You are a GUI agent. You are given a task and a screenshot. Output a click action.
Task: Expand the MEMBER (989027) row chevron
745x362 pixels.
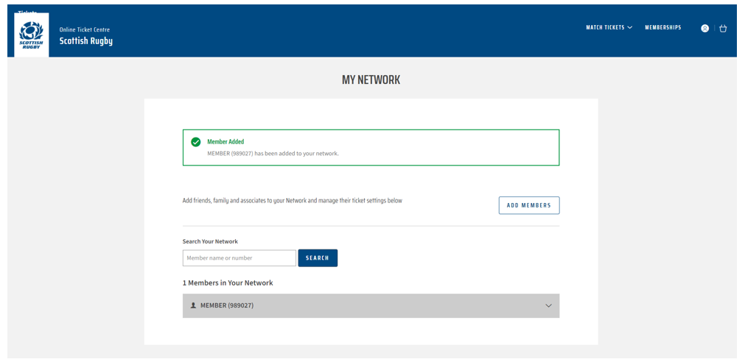(549, 305)
